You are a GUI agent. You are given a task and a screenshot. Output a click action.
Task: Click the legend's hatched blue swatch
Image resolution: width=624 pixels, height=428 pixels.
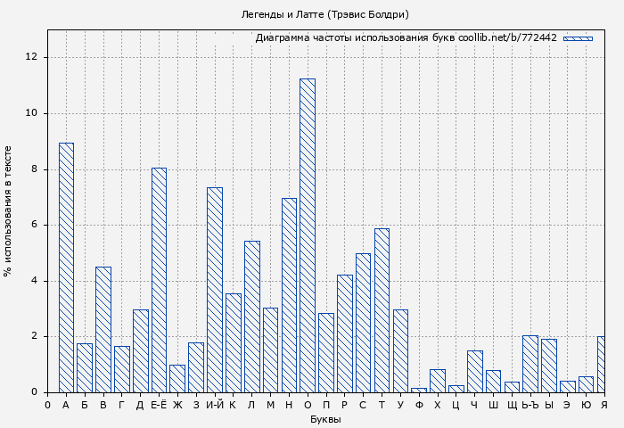[x=578, y=38]
